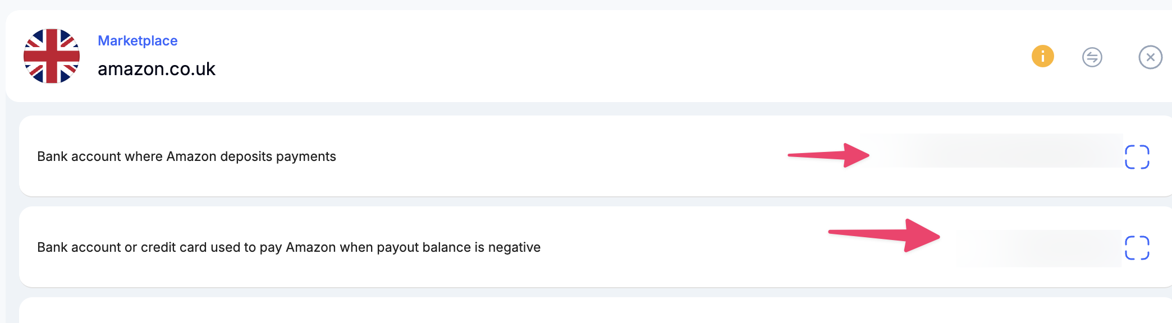Click blank middle area of deposit payments row
The width and height of the screenshot is (1172, 323).
[561, 156]
